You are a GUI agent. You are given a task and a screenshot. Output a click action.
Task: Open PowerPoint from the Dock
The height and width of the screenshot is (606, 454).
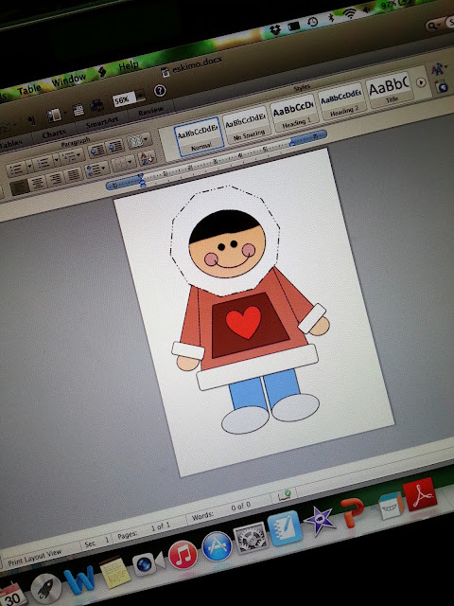pyautogui.click(x=353, y=513)
